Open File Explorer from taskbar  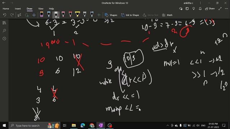[74, 125]
